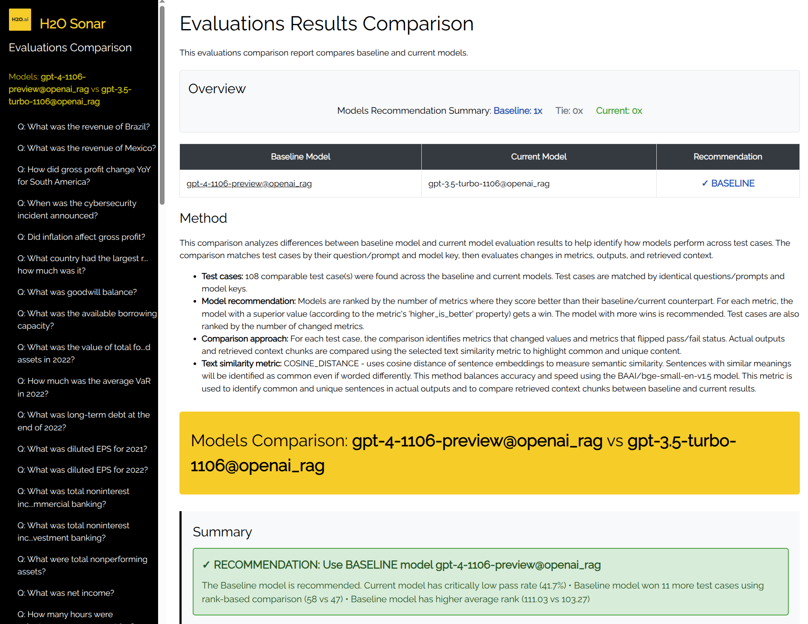This screenshot has height=624, width=808.
Task: Click the 'Text similarity metric:' bullet label
Action: (241, 363)
